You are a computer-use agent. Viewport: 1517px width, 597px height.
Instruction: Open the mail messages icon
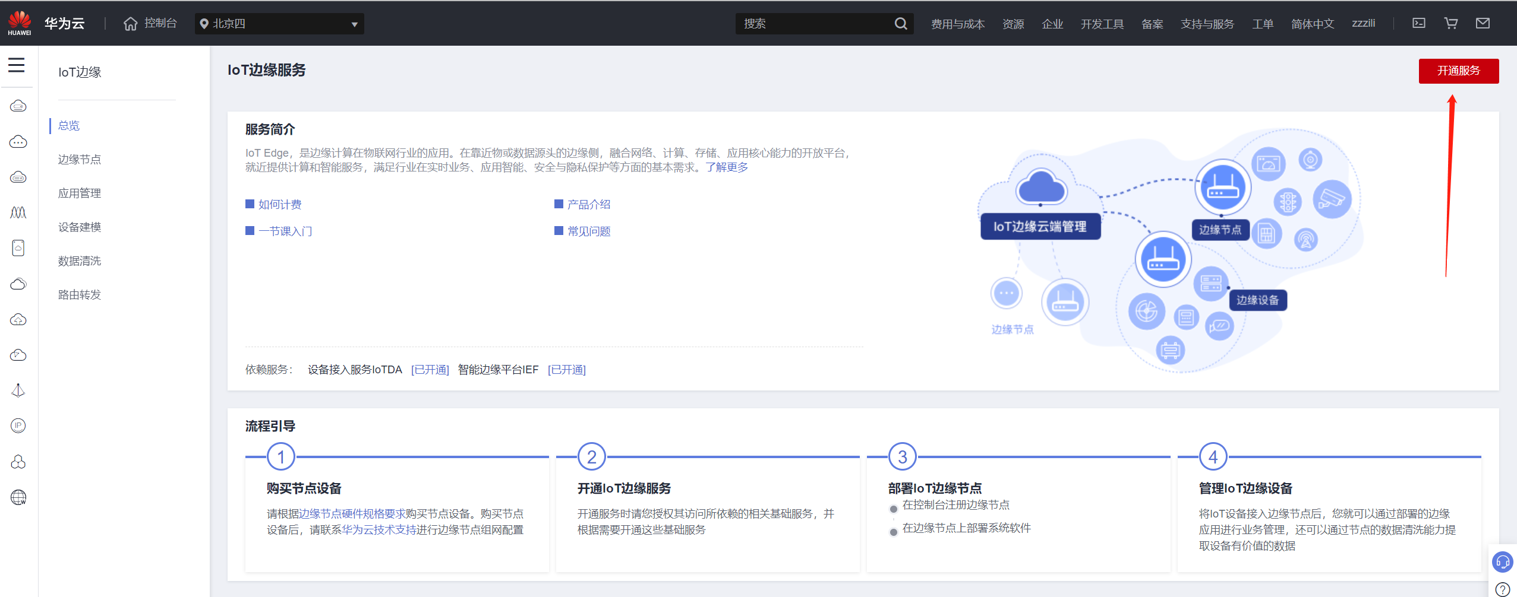click(1483, 23)
